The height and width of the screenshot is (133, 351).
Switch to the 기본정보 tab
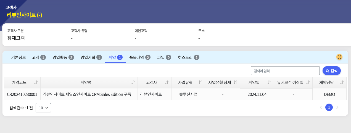[19, 57]
